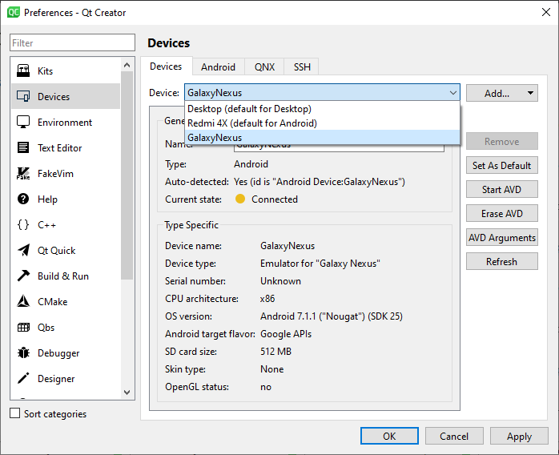The height and width of the screenshot is (455, 559).
Task: Open the Help question mark icon
Action: (x=23, y=199)
